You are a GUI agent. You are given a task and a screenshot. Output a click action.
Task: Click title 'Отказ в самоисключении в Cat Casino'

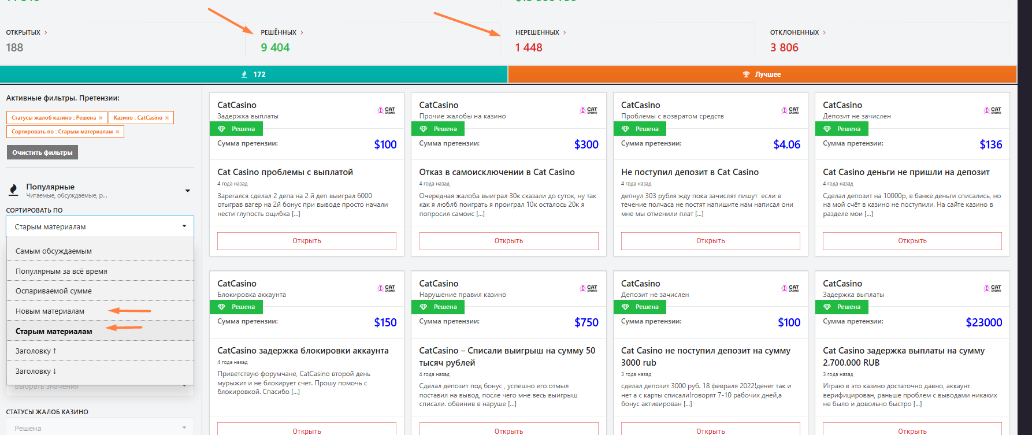pos(496,172)
